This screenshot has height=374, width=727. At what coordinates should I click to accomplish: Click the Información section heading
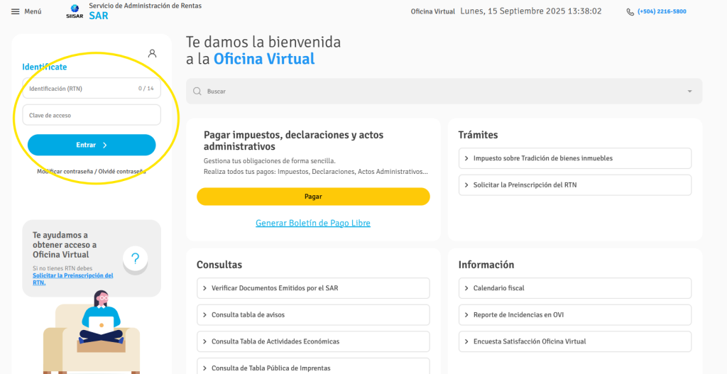tap(486, 265)
